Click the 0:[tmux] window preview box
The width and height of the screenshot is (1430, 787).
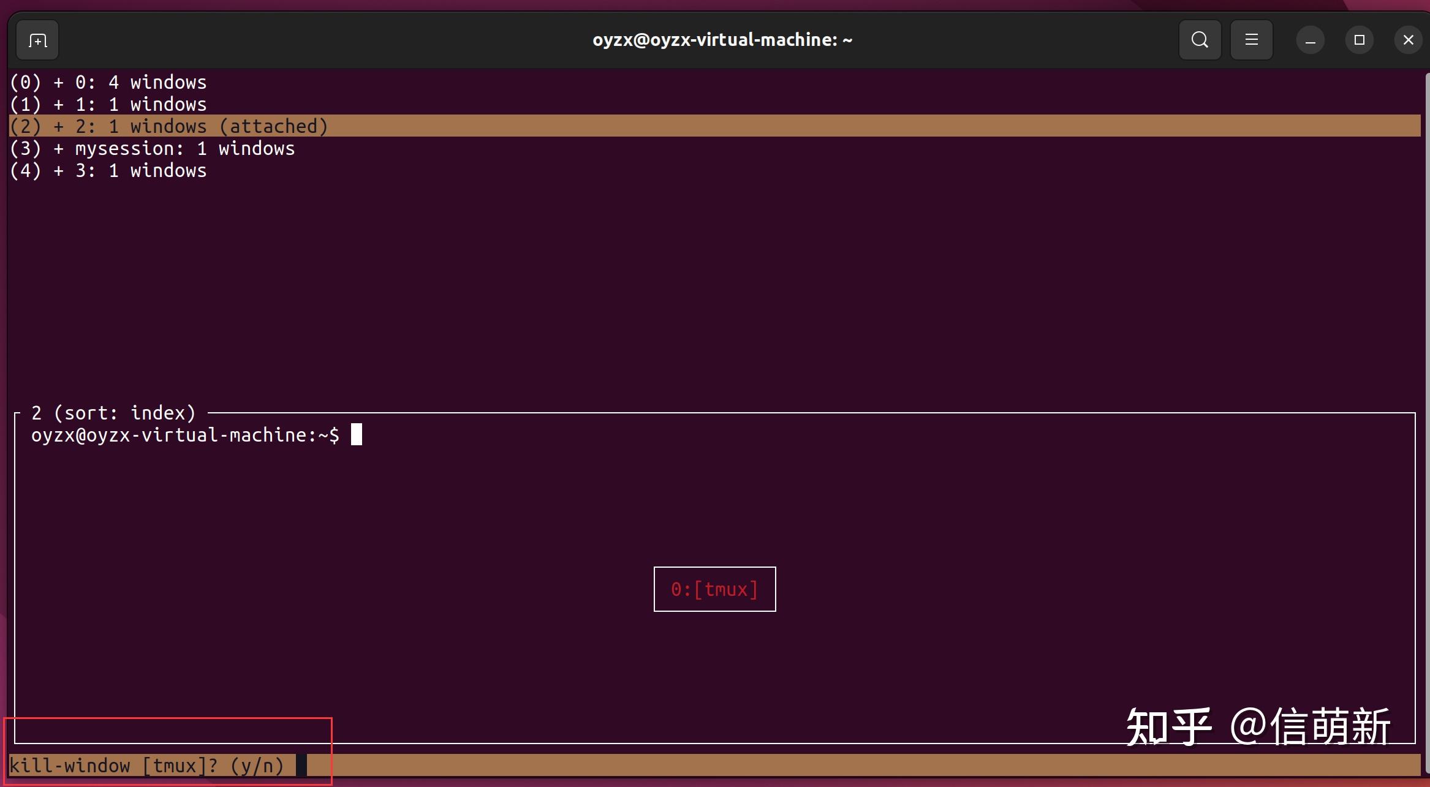coord(714,589)
